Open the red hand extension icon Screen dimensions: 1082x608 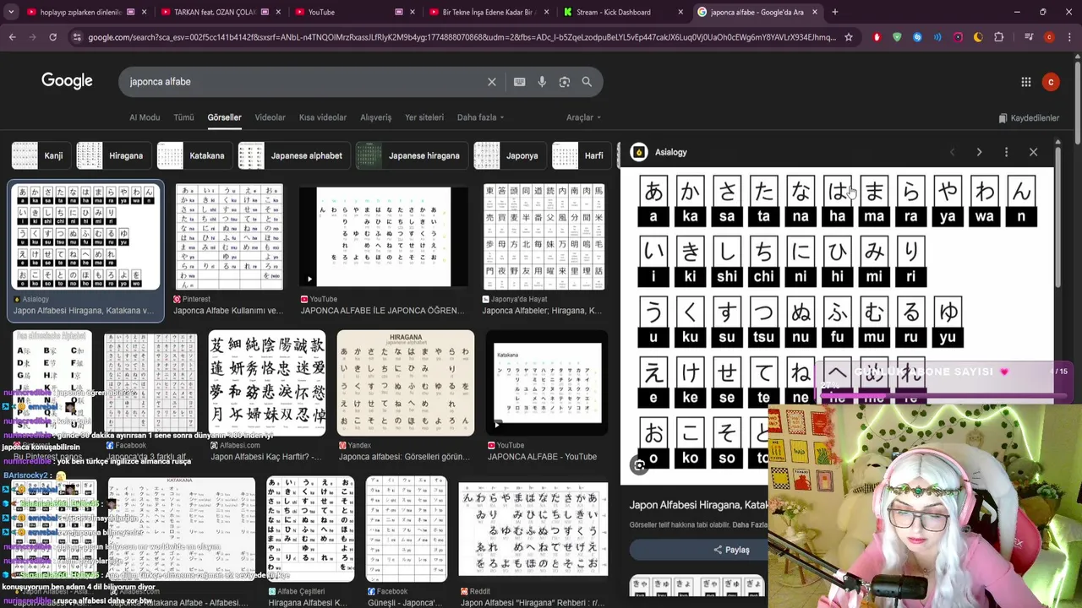point(877,37)
